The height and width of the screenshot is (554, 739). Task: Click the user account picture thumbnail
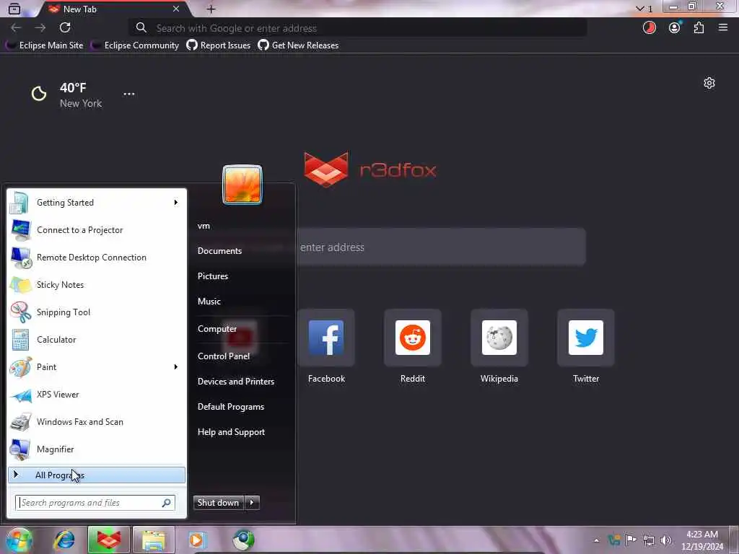click(242, 185)
